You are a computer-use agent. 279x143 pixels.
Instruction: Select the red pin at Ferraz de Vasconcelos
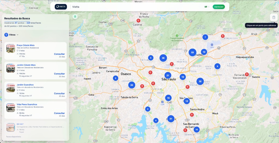pyautogui.click(x=247, y=74)
